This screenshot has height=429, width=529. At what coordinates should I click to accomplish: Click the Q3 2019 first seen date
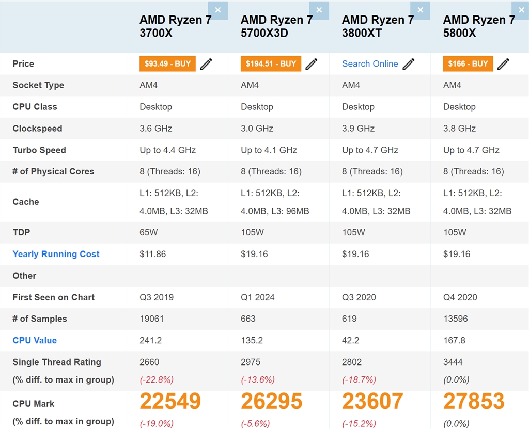157,297
